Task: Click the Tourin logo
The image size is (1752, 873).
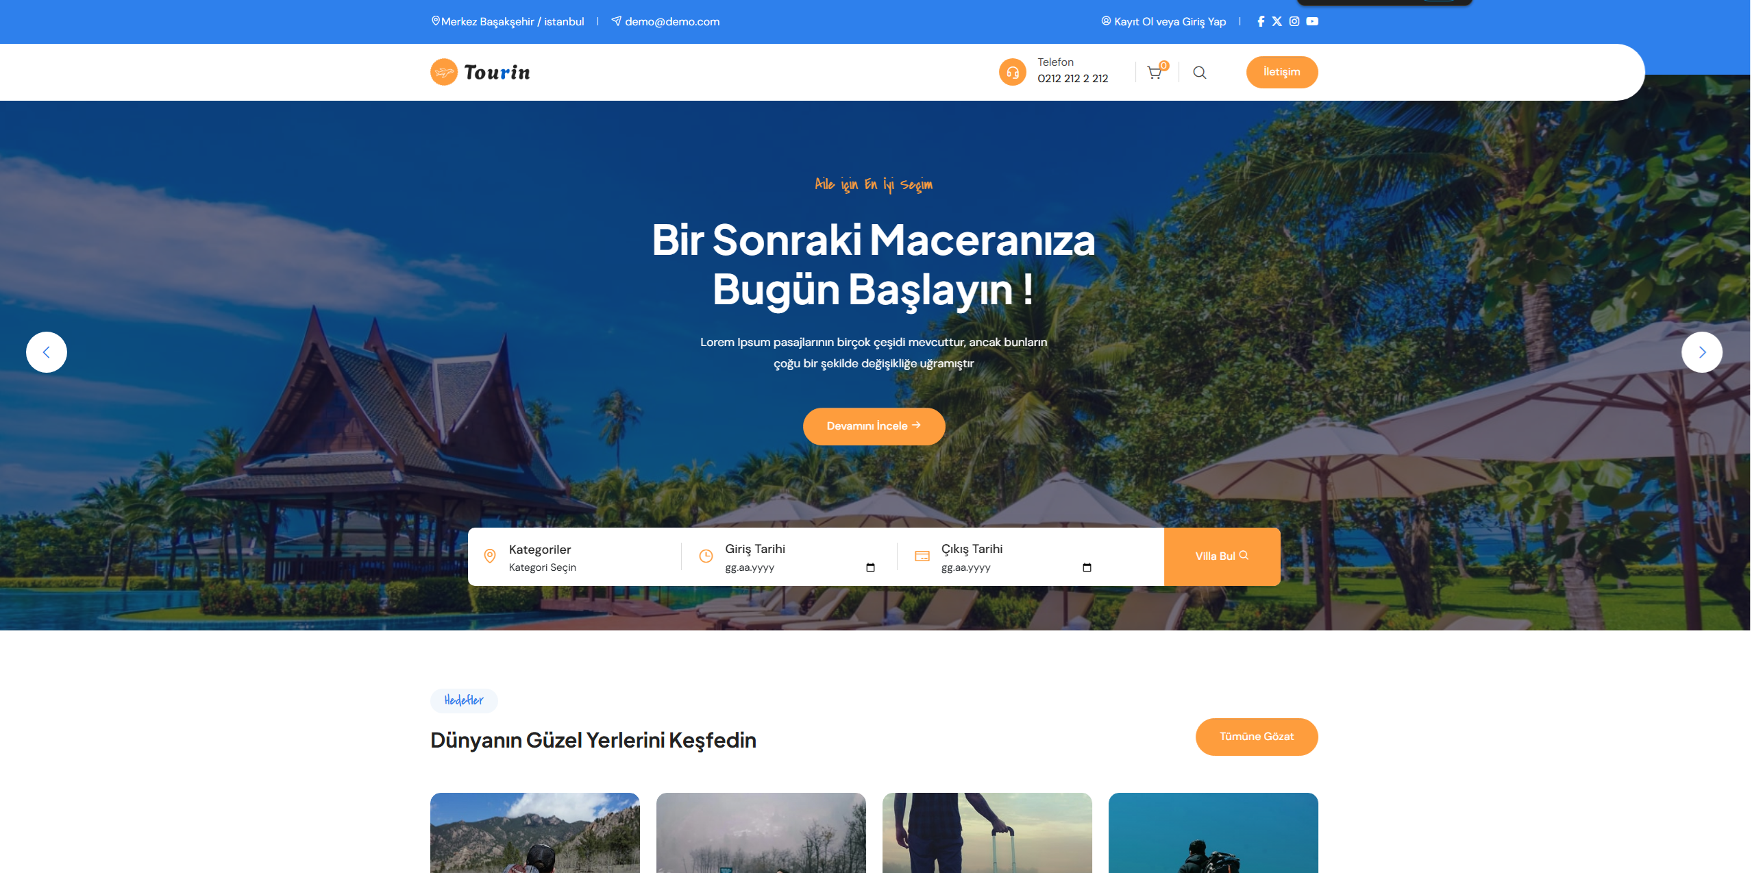Action: pos(480,72)
